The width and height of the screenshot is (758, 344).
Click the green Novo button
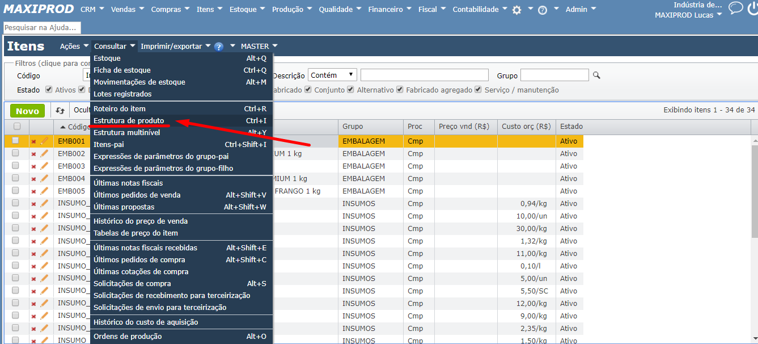27,111
